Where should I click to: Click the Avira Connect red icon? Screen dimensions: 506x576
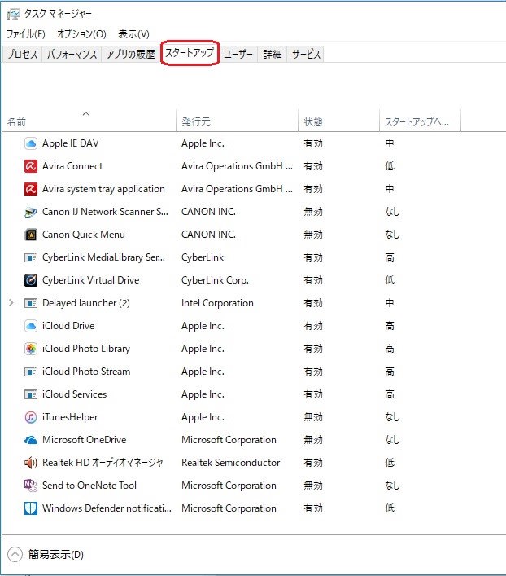tap(31, 166)
